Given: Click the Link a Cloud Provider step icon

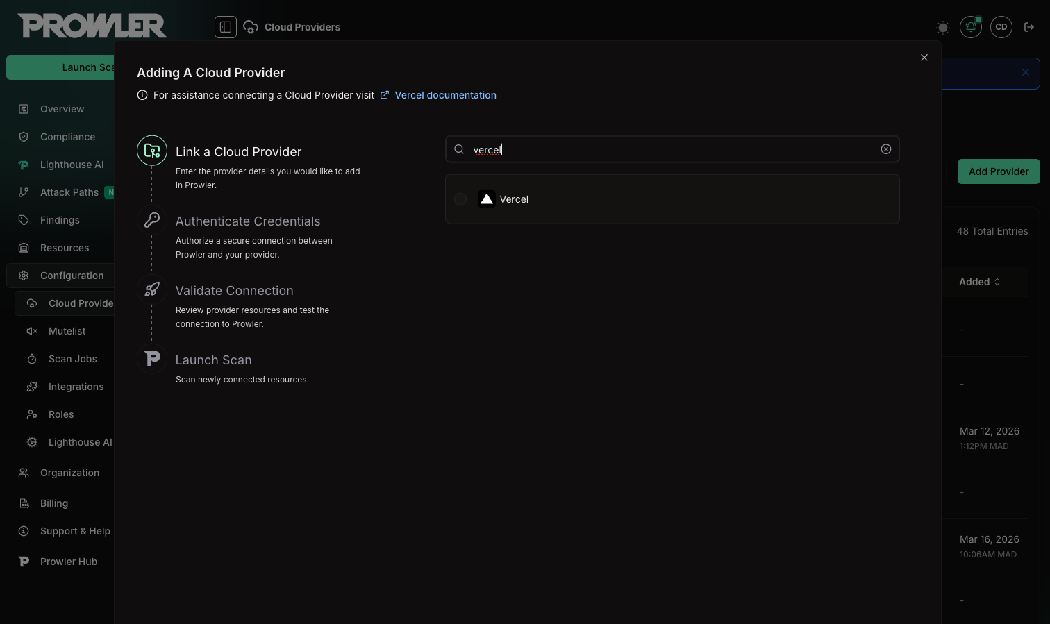Looking at the screenshot, I should [152, 151].
